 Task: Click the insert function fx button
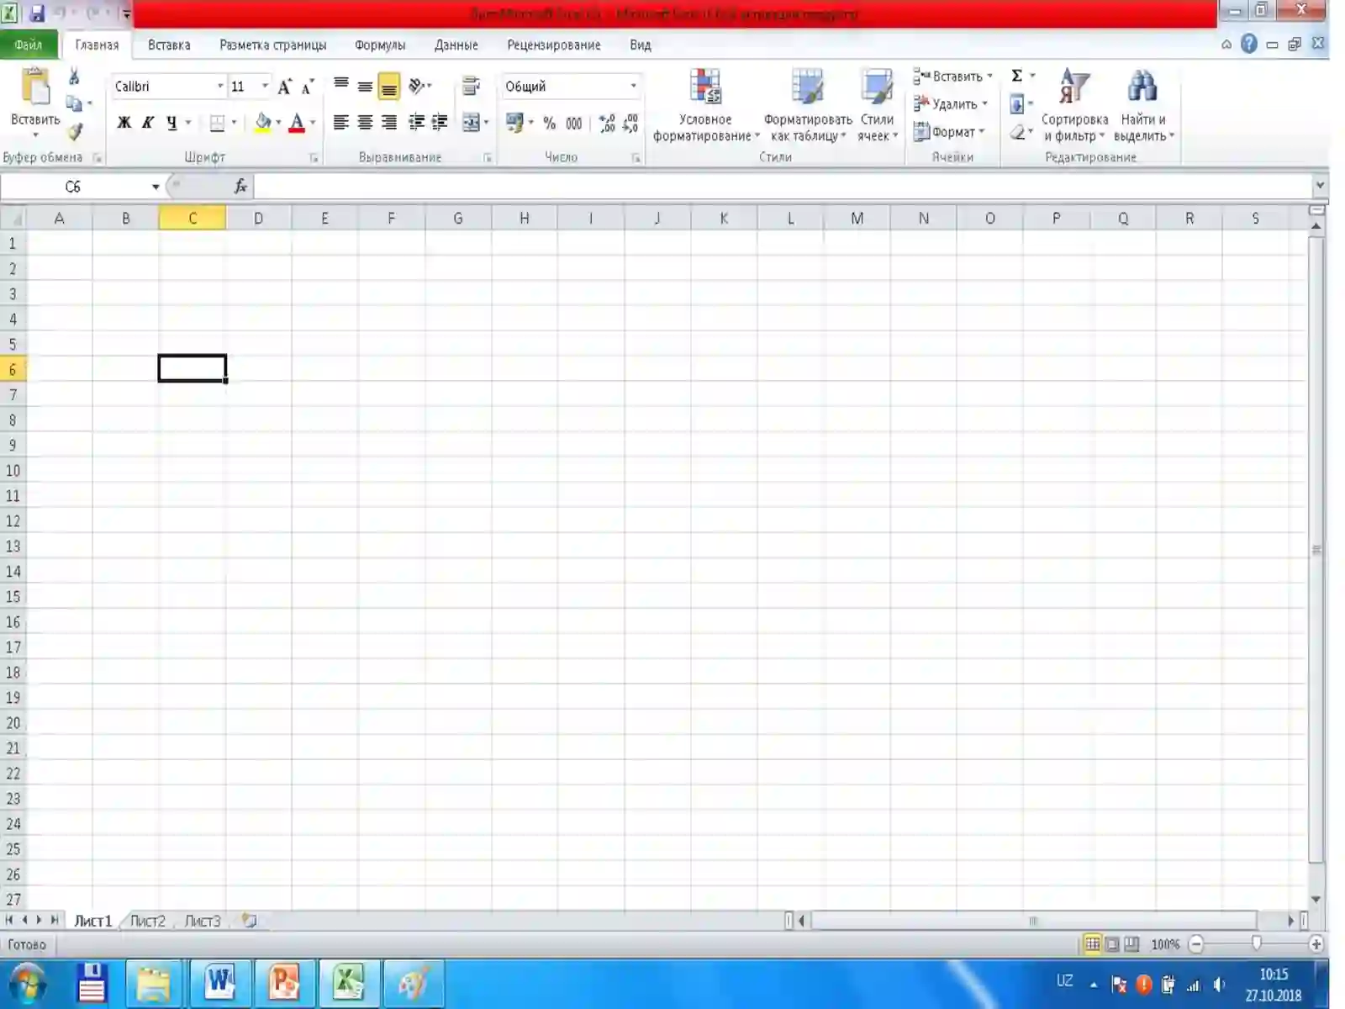(x=240, y=186)
